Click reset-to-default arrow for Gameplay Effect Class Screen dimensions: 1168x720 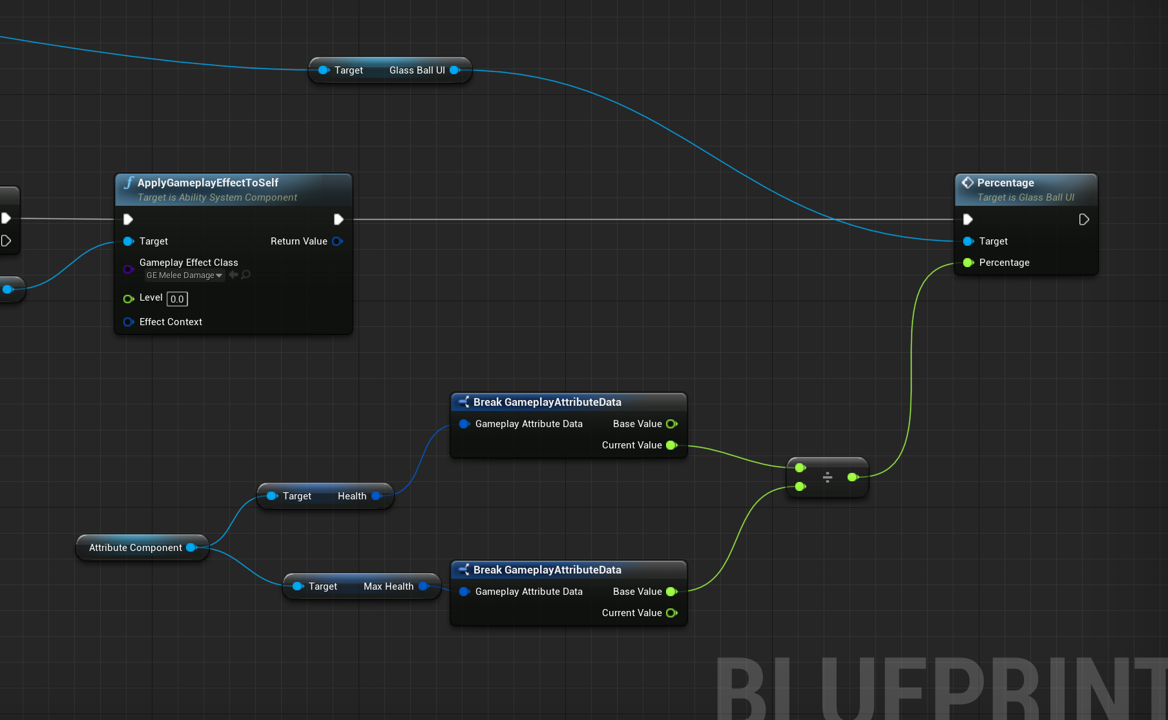click(x=234, y=274)
